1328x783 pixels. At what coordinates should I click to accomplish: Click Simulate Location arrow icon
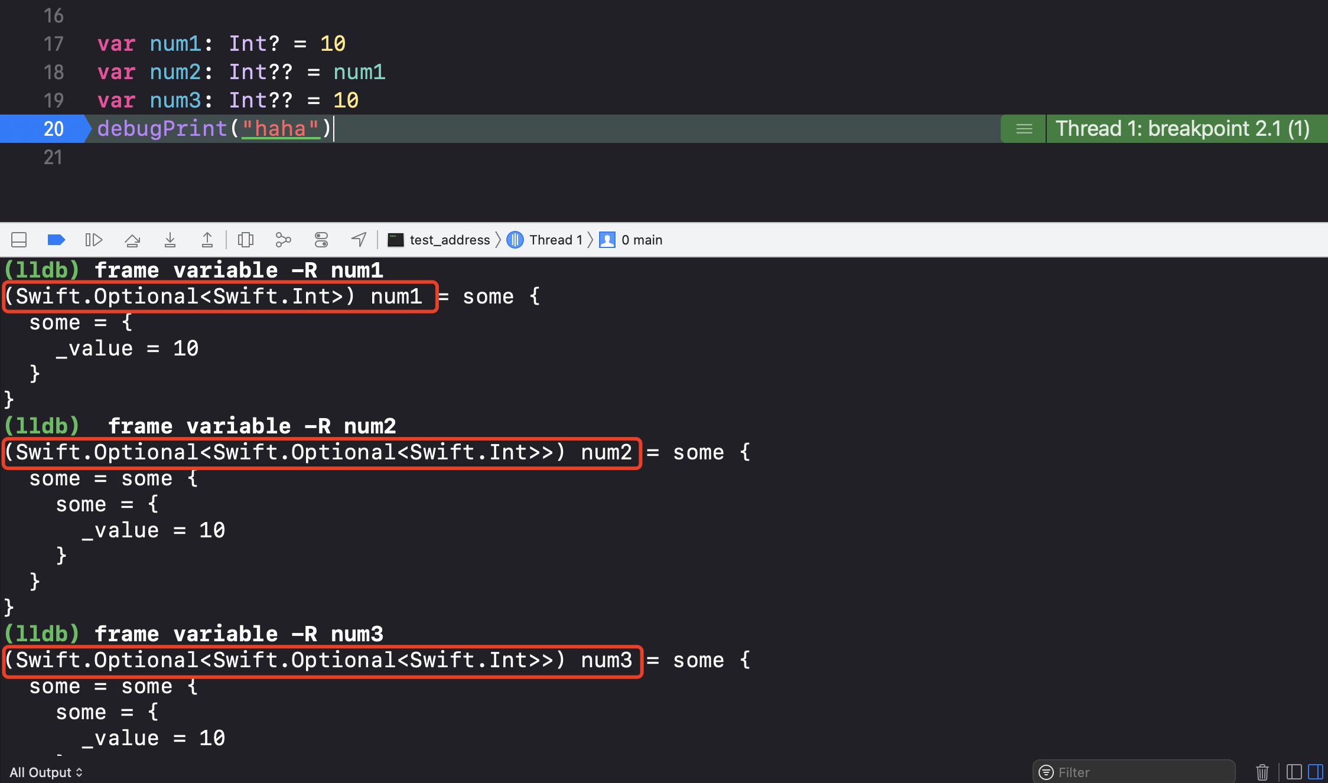(359, 240)
